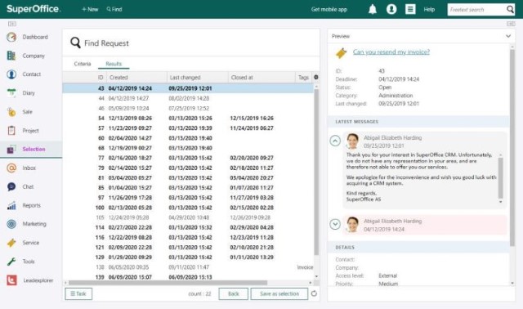This screenshot has width=523, height=309.
Task: Click Abigail Elizabeth Harding's top message avatar
Action: [x=352, y=141]
